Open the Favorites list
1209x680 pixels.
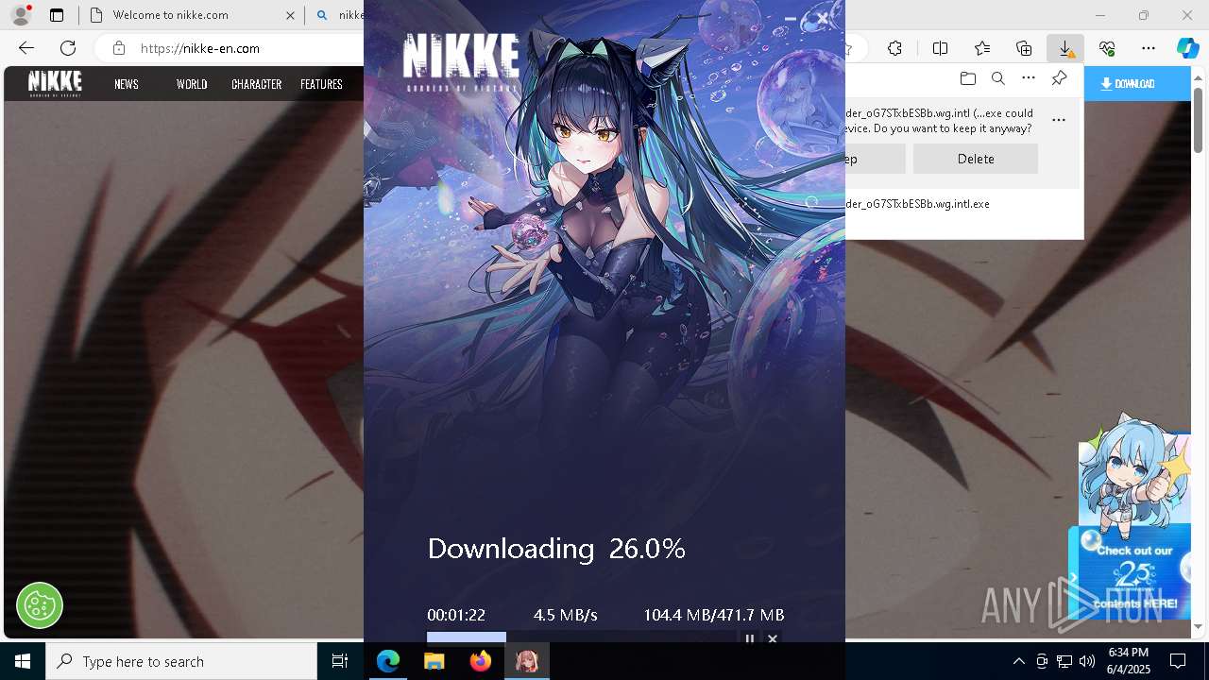pyautogui.click(x=982, y=48)
